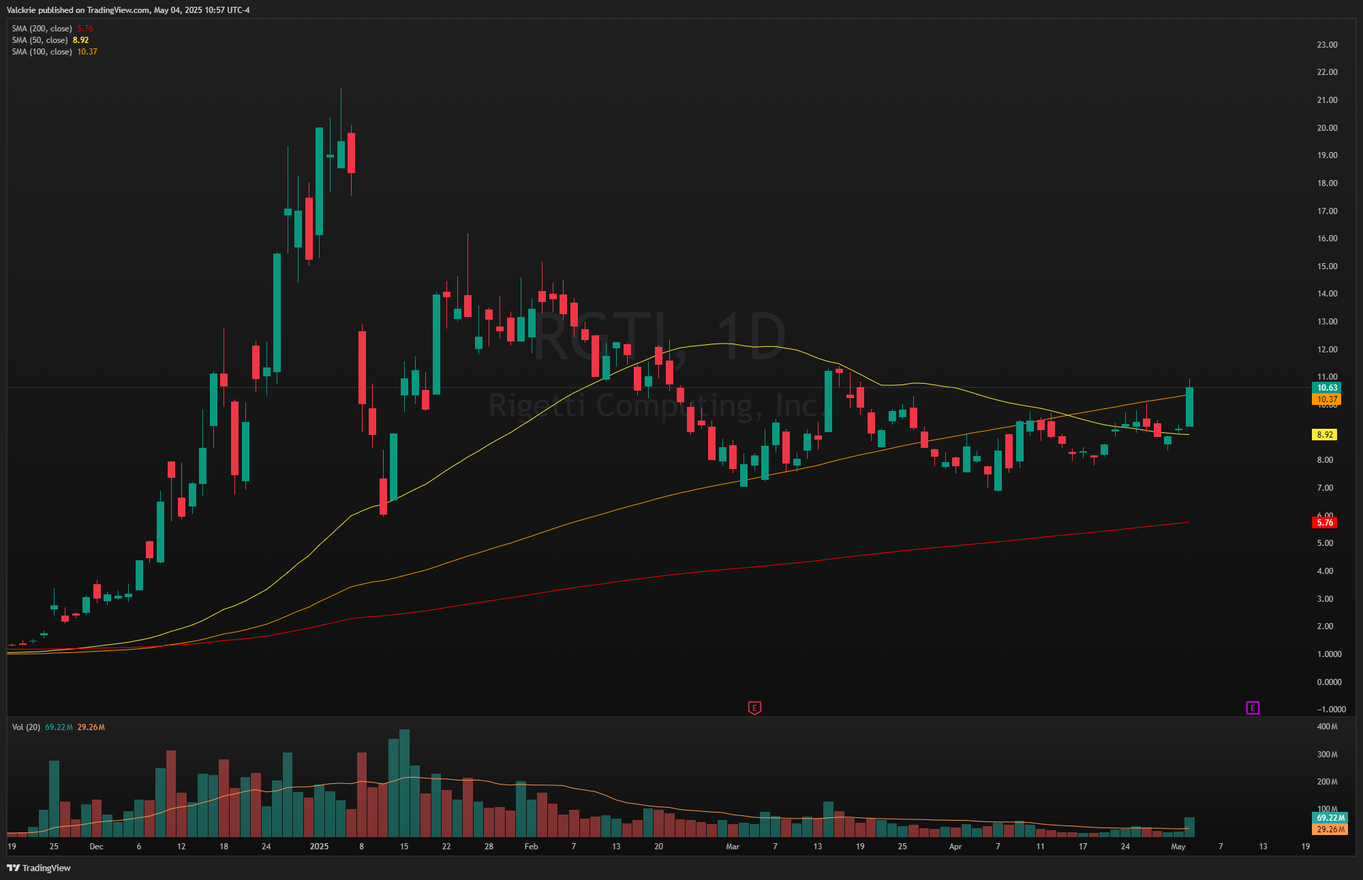Click the 400M volume axis label
This screenshot has width=1363, height=880.
[1327, 727]
